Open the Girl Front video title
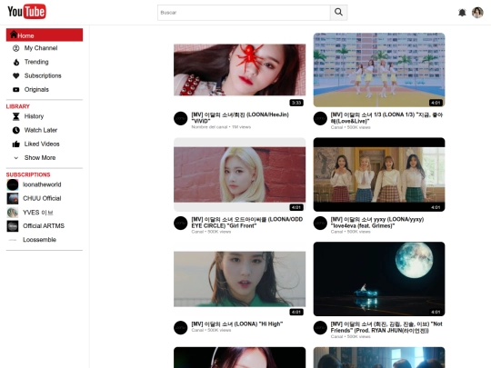The height and width of the screenshot is (368, 491). pyautogui.click(x=247, y=223)
